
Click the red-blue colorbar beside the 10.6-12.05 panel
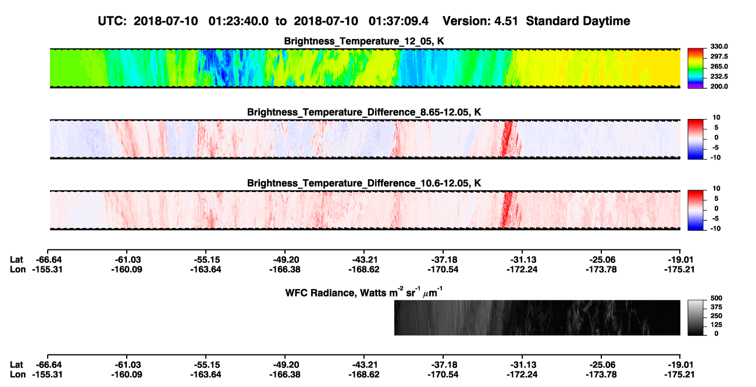pyautogui.click(x=695, y=210)
